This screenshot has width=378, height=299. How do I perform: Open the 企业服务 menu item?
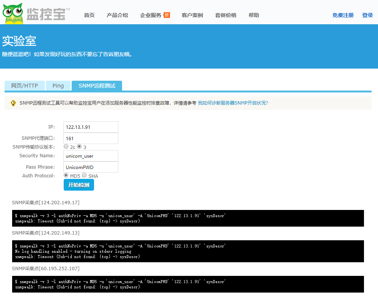tap(151, 15)
